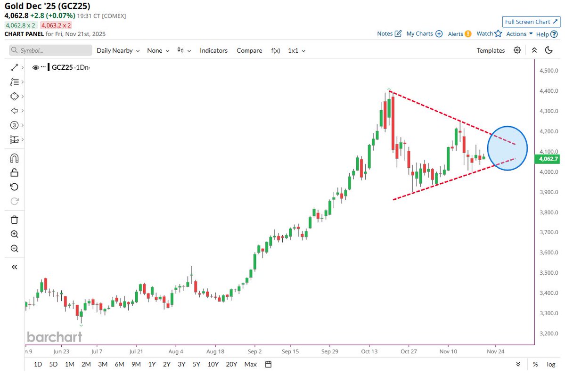
Task: Toggle GCZ25 series visibility eye icon
Action: pyautogui.click(x=36, y=67)
